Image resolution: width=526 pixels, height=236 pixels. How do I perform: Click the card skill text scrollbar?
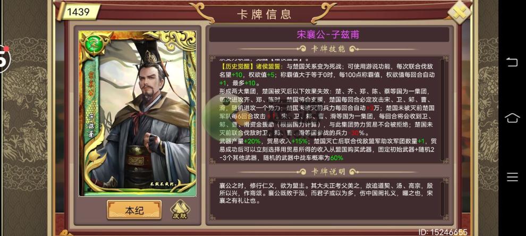pos(442,109)
